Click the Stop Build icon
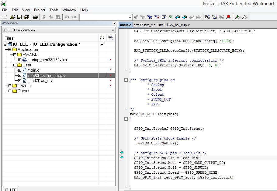 222,17
